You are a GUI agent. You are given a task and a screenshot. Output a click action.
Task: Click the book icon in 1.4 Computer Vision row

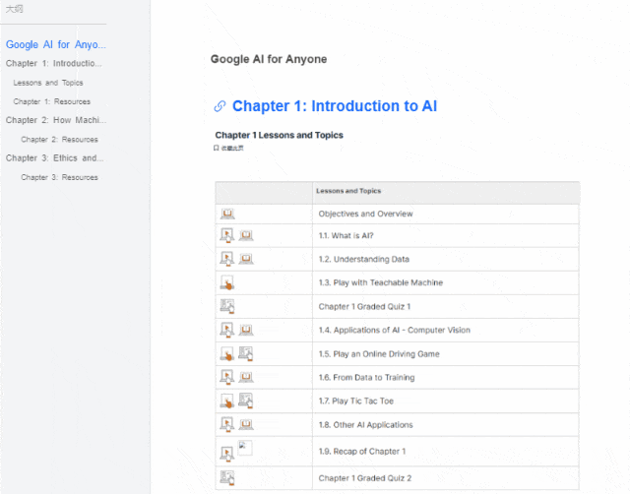pos(246,330)
